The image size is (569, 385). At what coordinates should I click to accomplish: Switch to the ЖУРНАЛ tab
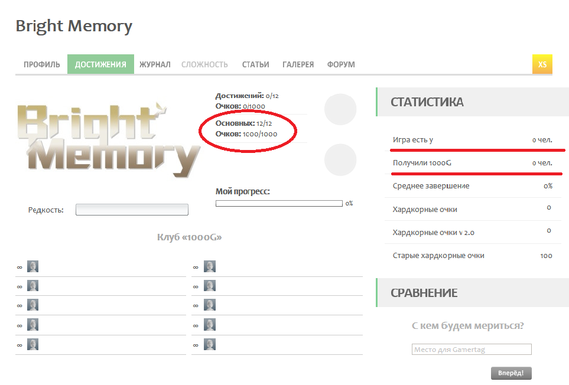pos(155,64)
